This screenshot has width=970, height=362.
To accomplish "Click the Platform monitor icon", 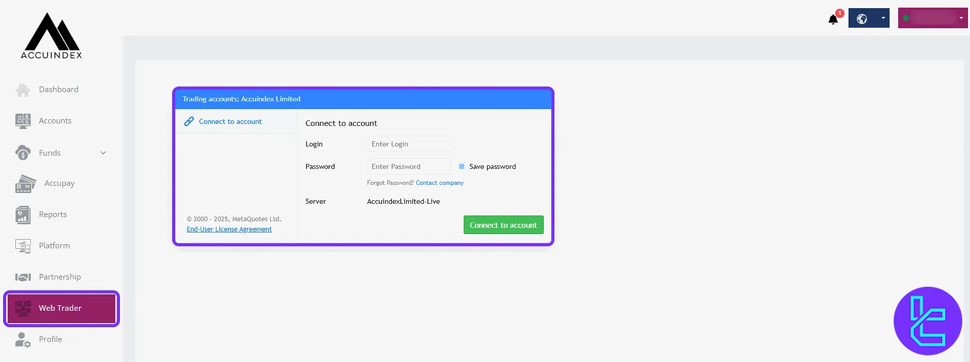I will click(x=23, y=246).
